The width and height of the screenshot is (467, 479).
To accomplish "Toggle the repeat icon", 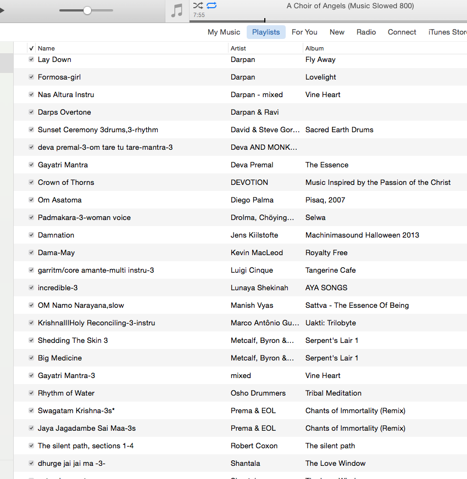I will (x=212, y=5).
